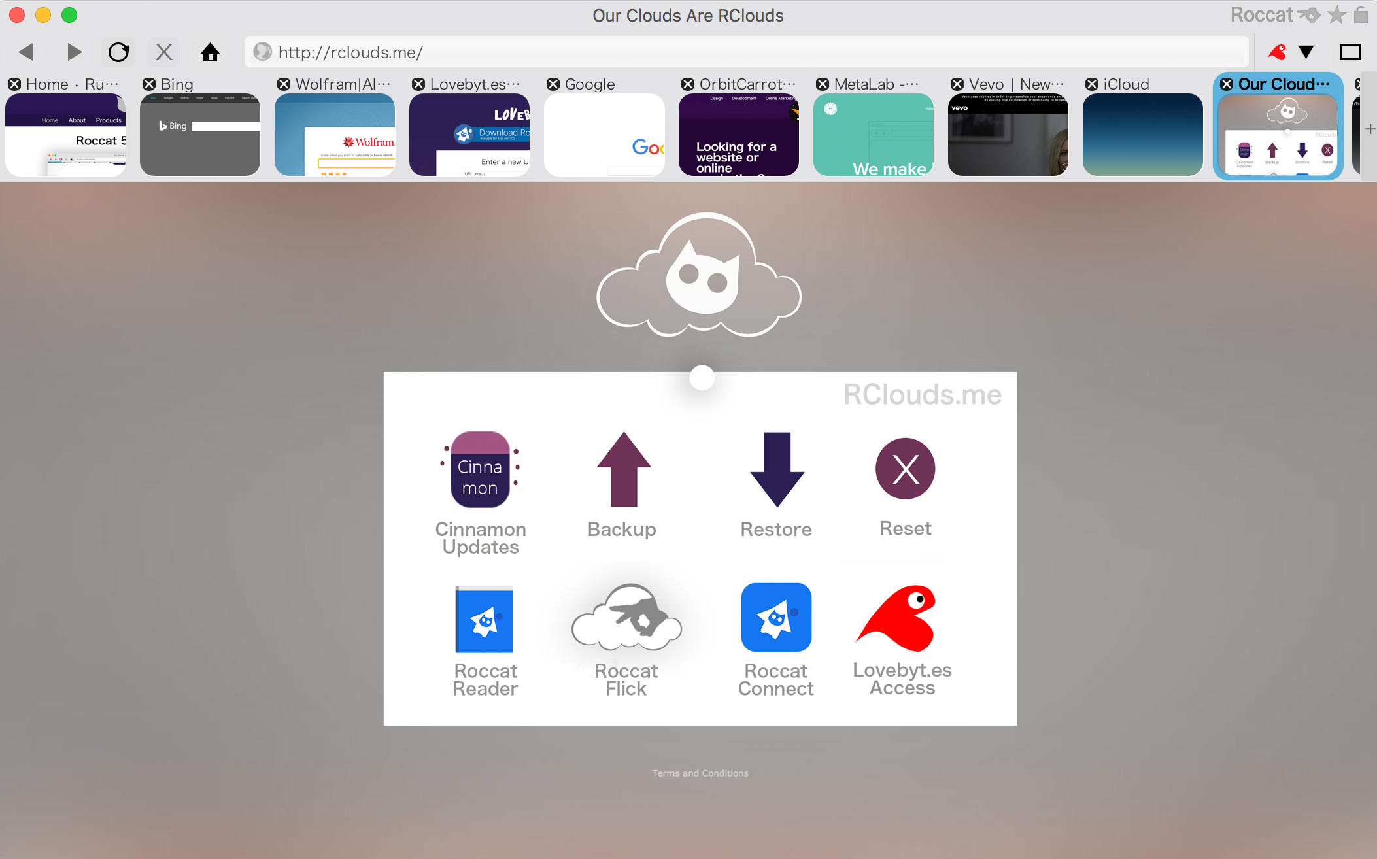The width and height of the screenshot is (1377, 859).
Task: Switch to the Home Ru... tab thumbnail
Action: pyautogui.click(x=65, y=135)
